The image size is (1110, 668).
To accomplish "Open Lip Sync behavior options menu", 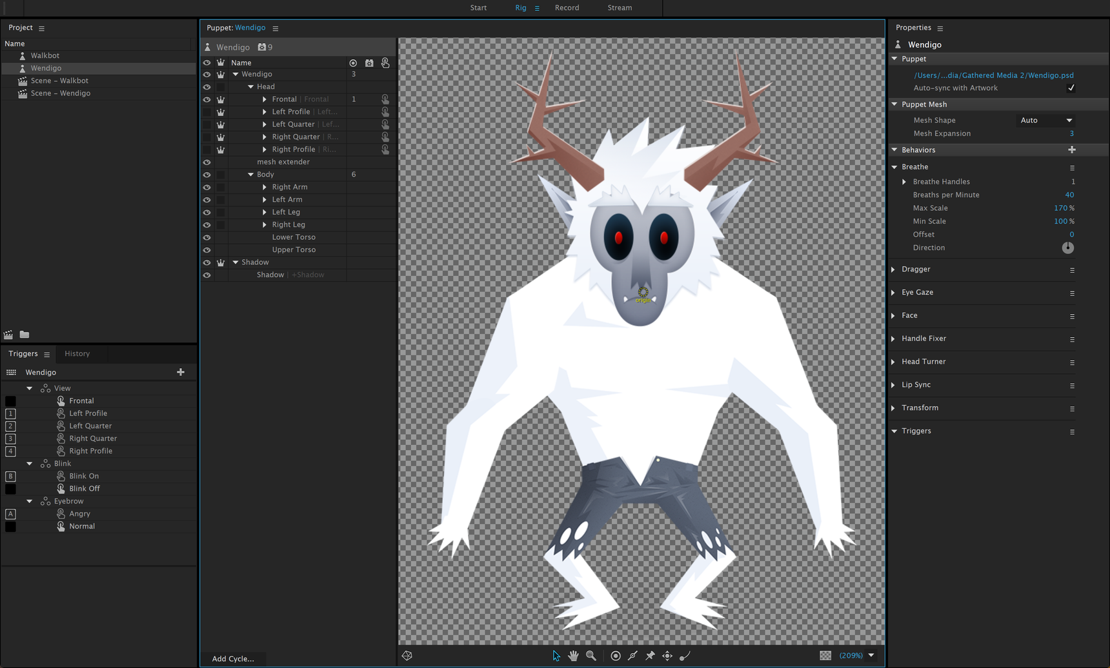I will click(x=1072, y=386).
